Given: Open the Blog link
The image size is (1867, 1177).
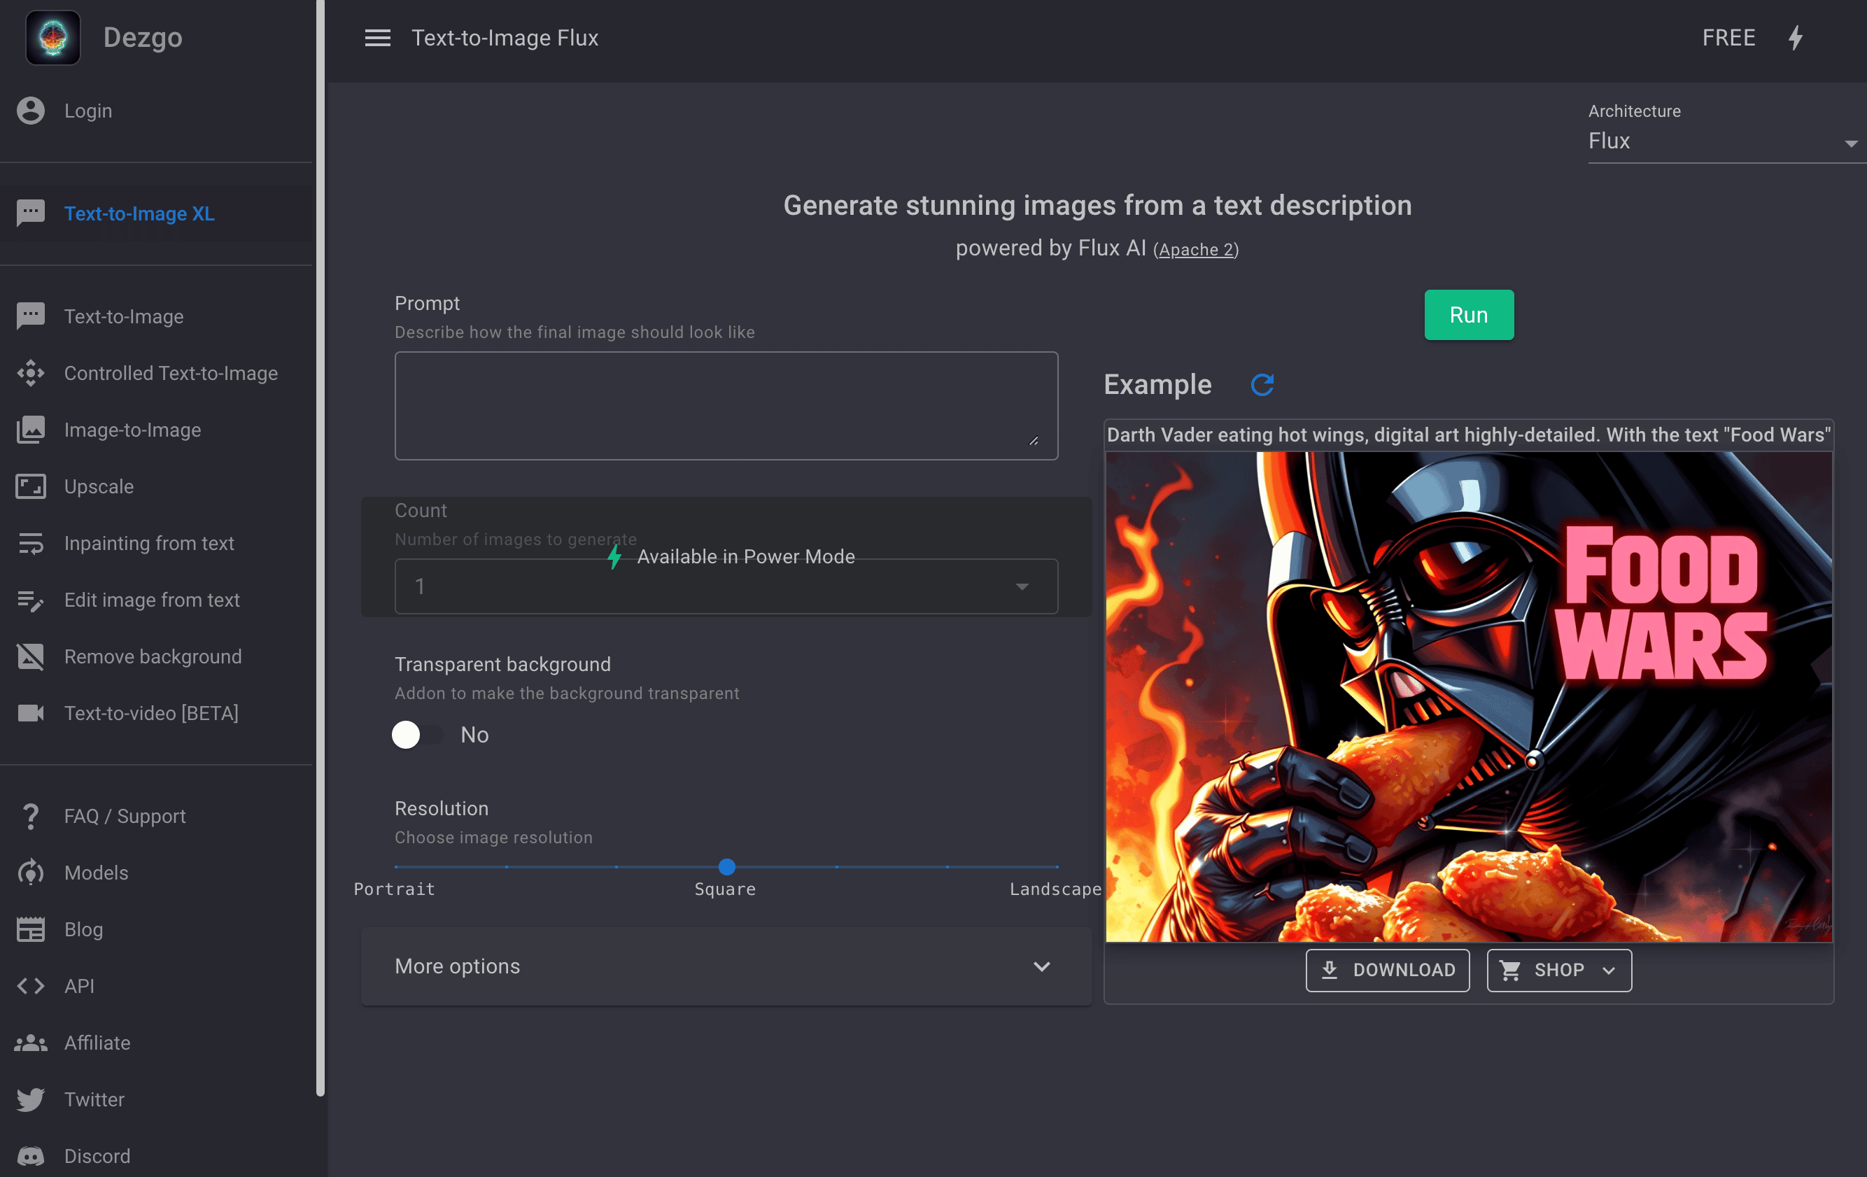Looking at the screenshot, I should tap(156, 929).
